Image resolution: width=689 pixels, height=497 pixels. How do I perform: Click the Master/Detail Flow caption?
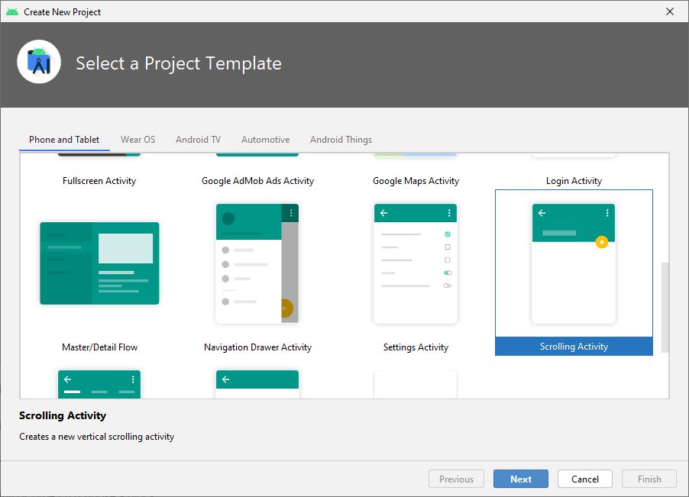[x=100, y=347]
